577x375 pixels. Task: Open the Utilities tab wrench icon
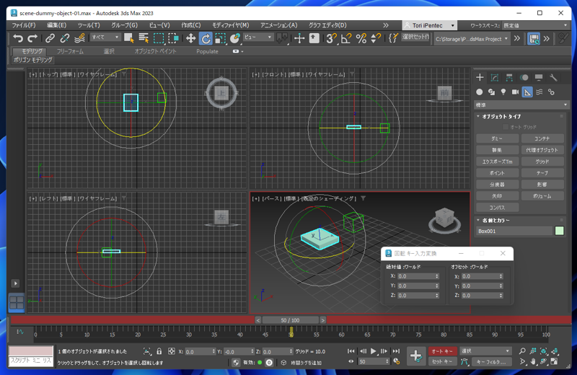point(553,77)
